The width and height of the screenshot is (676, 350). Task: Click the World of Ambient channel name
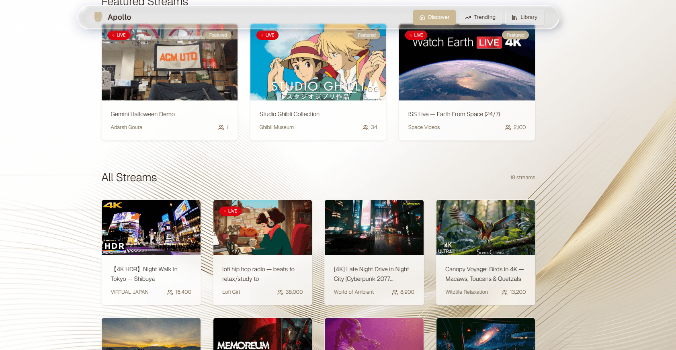click(354, 292)
